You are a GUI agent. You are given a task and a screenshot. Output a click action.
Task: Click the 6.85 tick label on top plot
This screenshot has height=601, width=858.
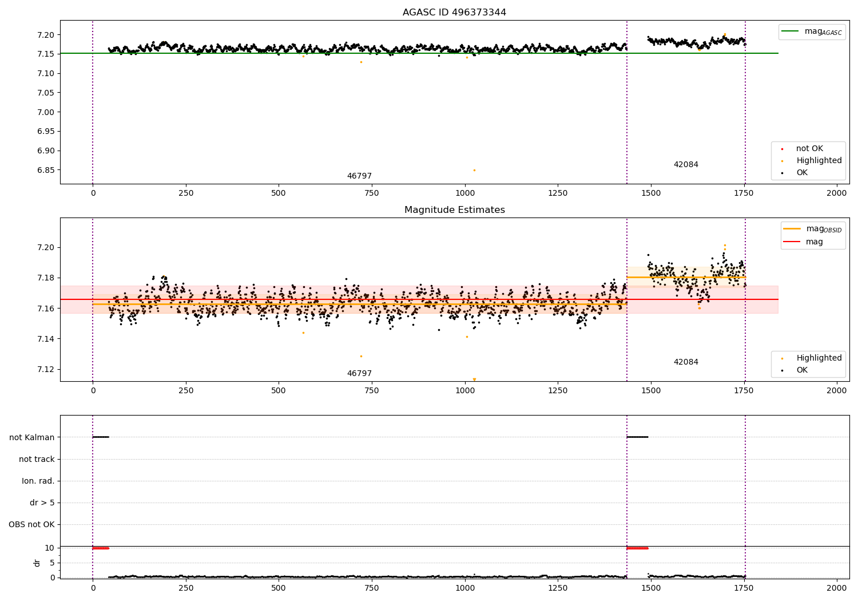[x=46, y=170]
